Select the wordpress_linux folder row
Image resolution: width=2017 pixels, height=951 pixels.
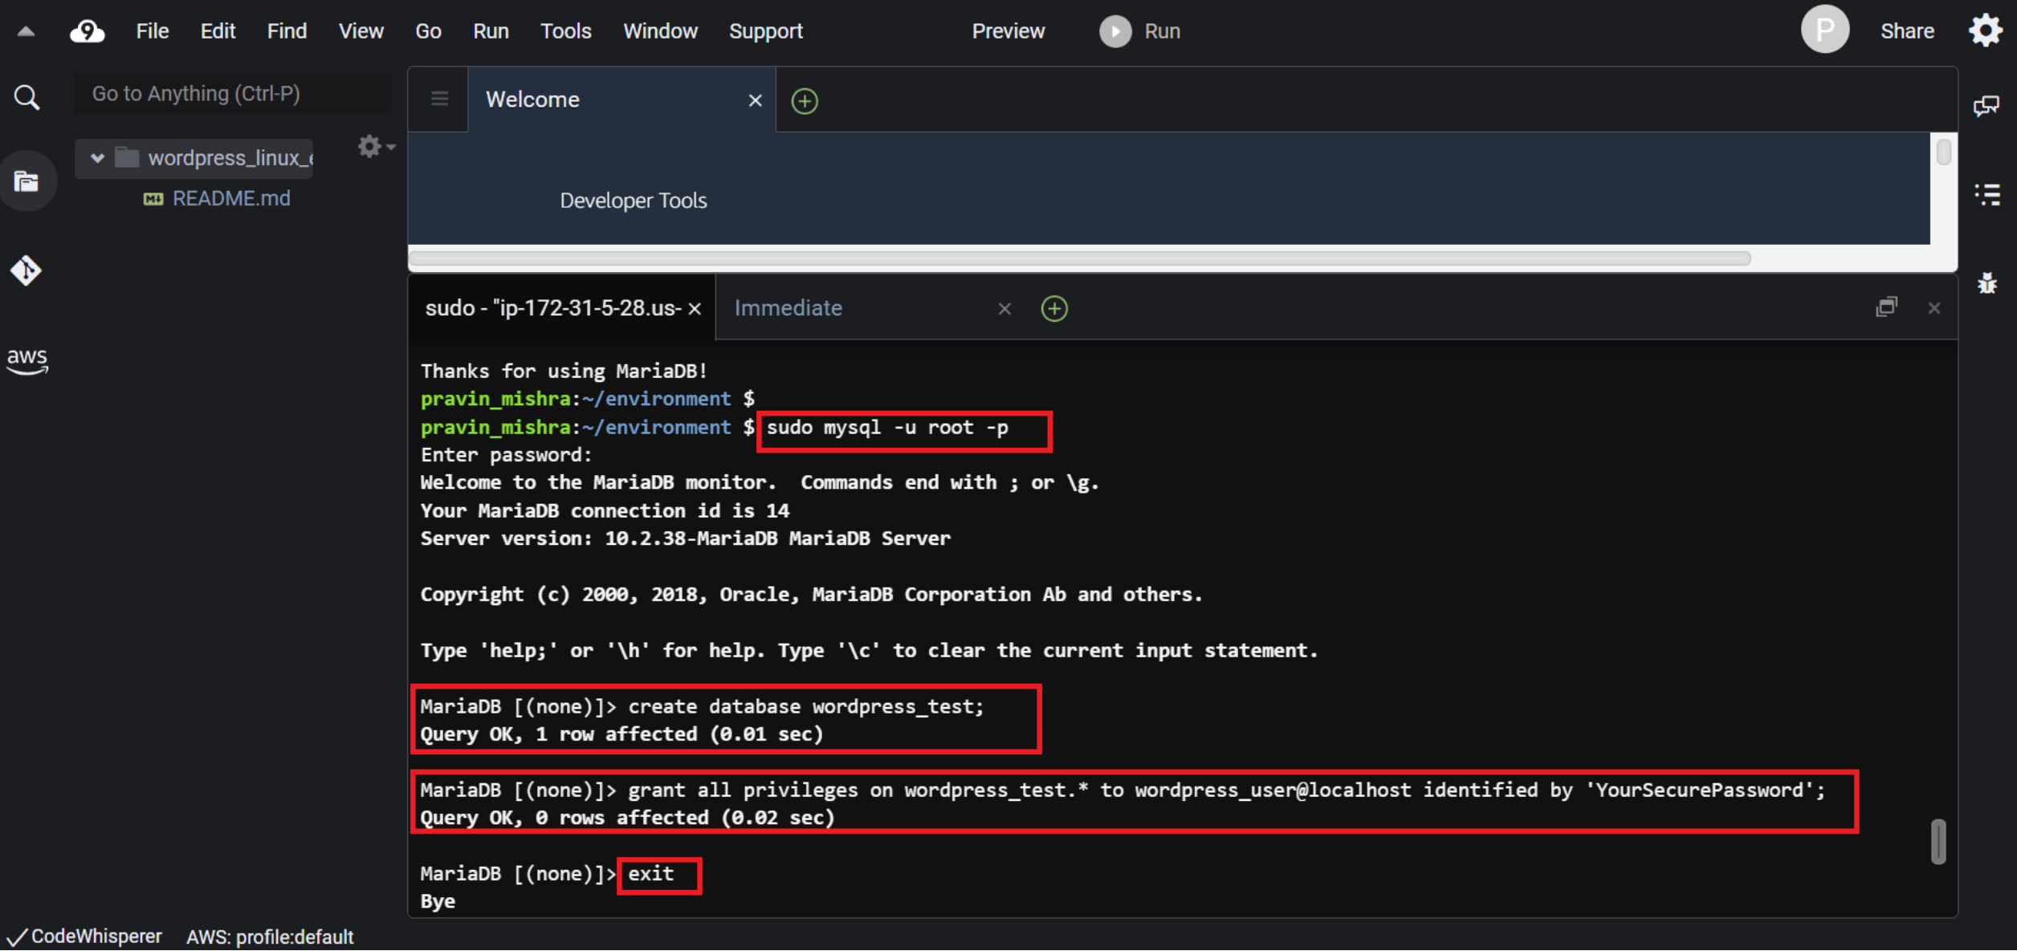pyautogui.click(x=194, y=158)
